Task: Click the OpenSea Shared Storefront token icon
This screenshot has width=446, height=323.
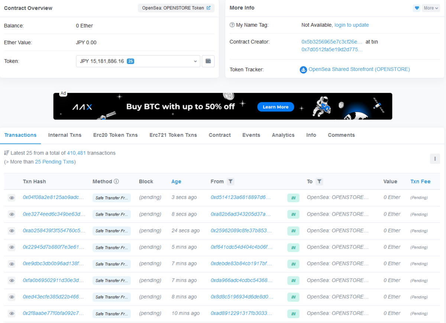Action: (x=303, y=70)
